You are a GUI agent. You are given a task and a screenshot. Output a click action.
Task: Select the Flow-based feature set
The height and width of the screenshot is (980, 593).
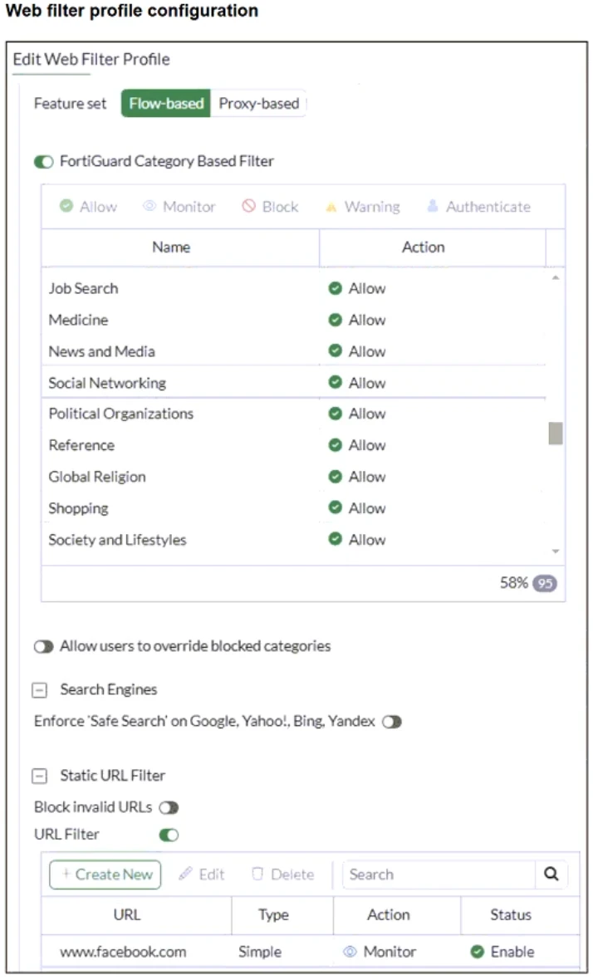[166, 104]
